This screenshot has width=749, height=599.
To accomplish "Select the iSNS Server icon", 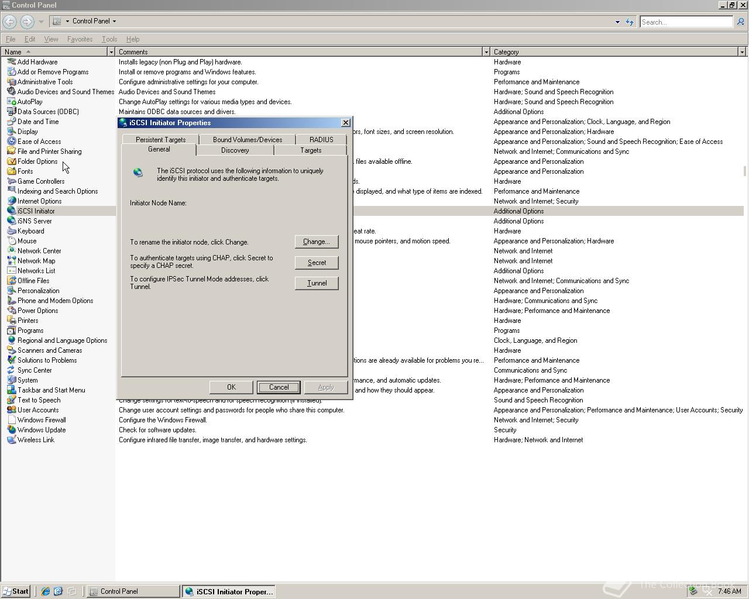I will (11, 221).
